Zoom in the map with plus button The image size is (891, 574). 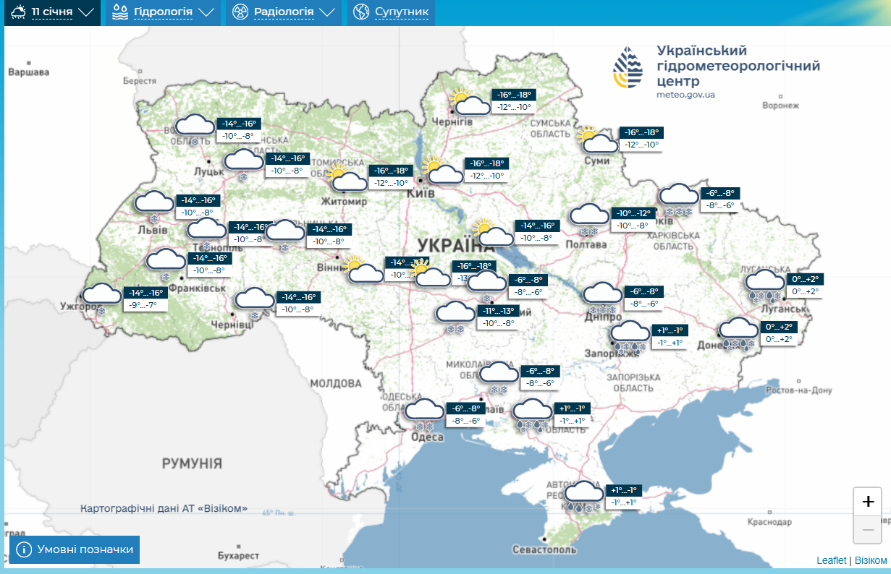[x=868, y=502]
